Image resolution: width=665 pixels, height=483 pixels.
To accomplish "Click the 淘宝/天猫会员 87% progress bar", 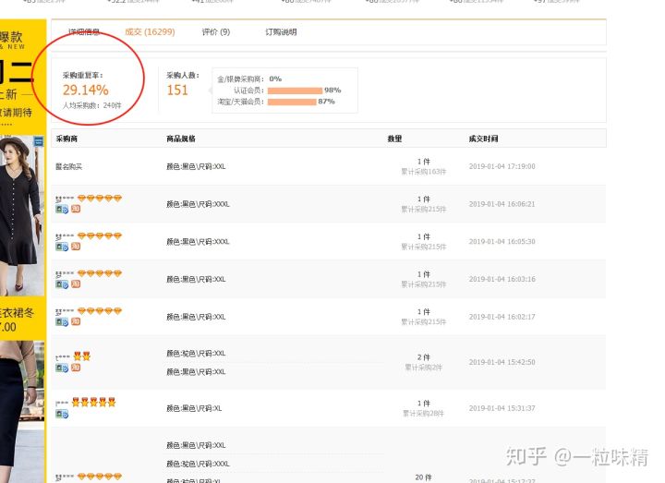I will click(x=292, y=102).
